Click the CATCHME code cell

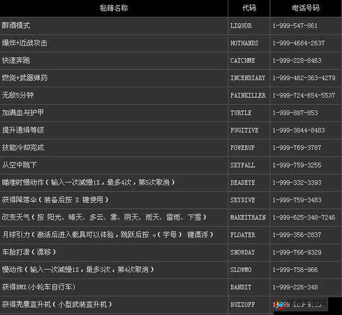pyautogui.click(x=242, y=60)
